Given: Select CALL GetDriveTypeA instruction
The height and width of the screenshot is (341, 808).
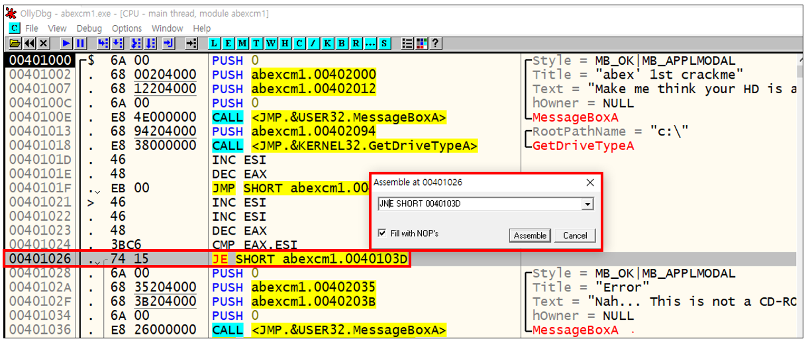Looking at the screenshot, I should point(345,145).
